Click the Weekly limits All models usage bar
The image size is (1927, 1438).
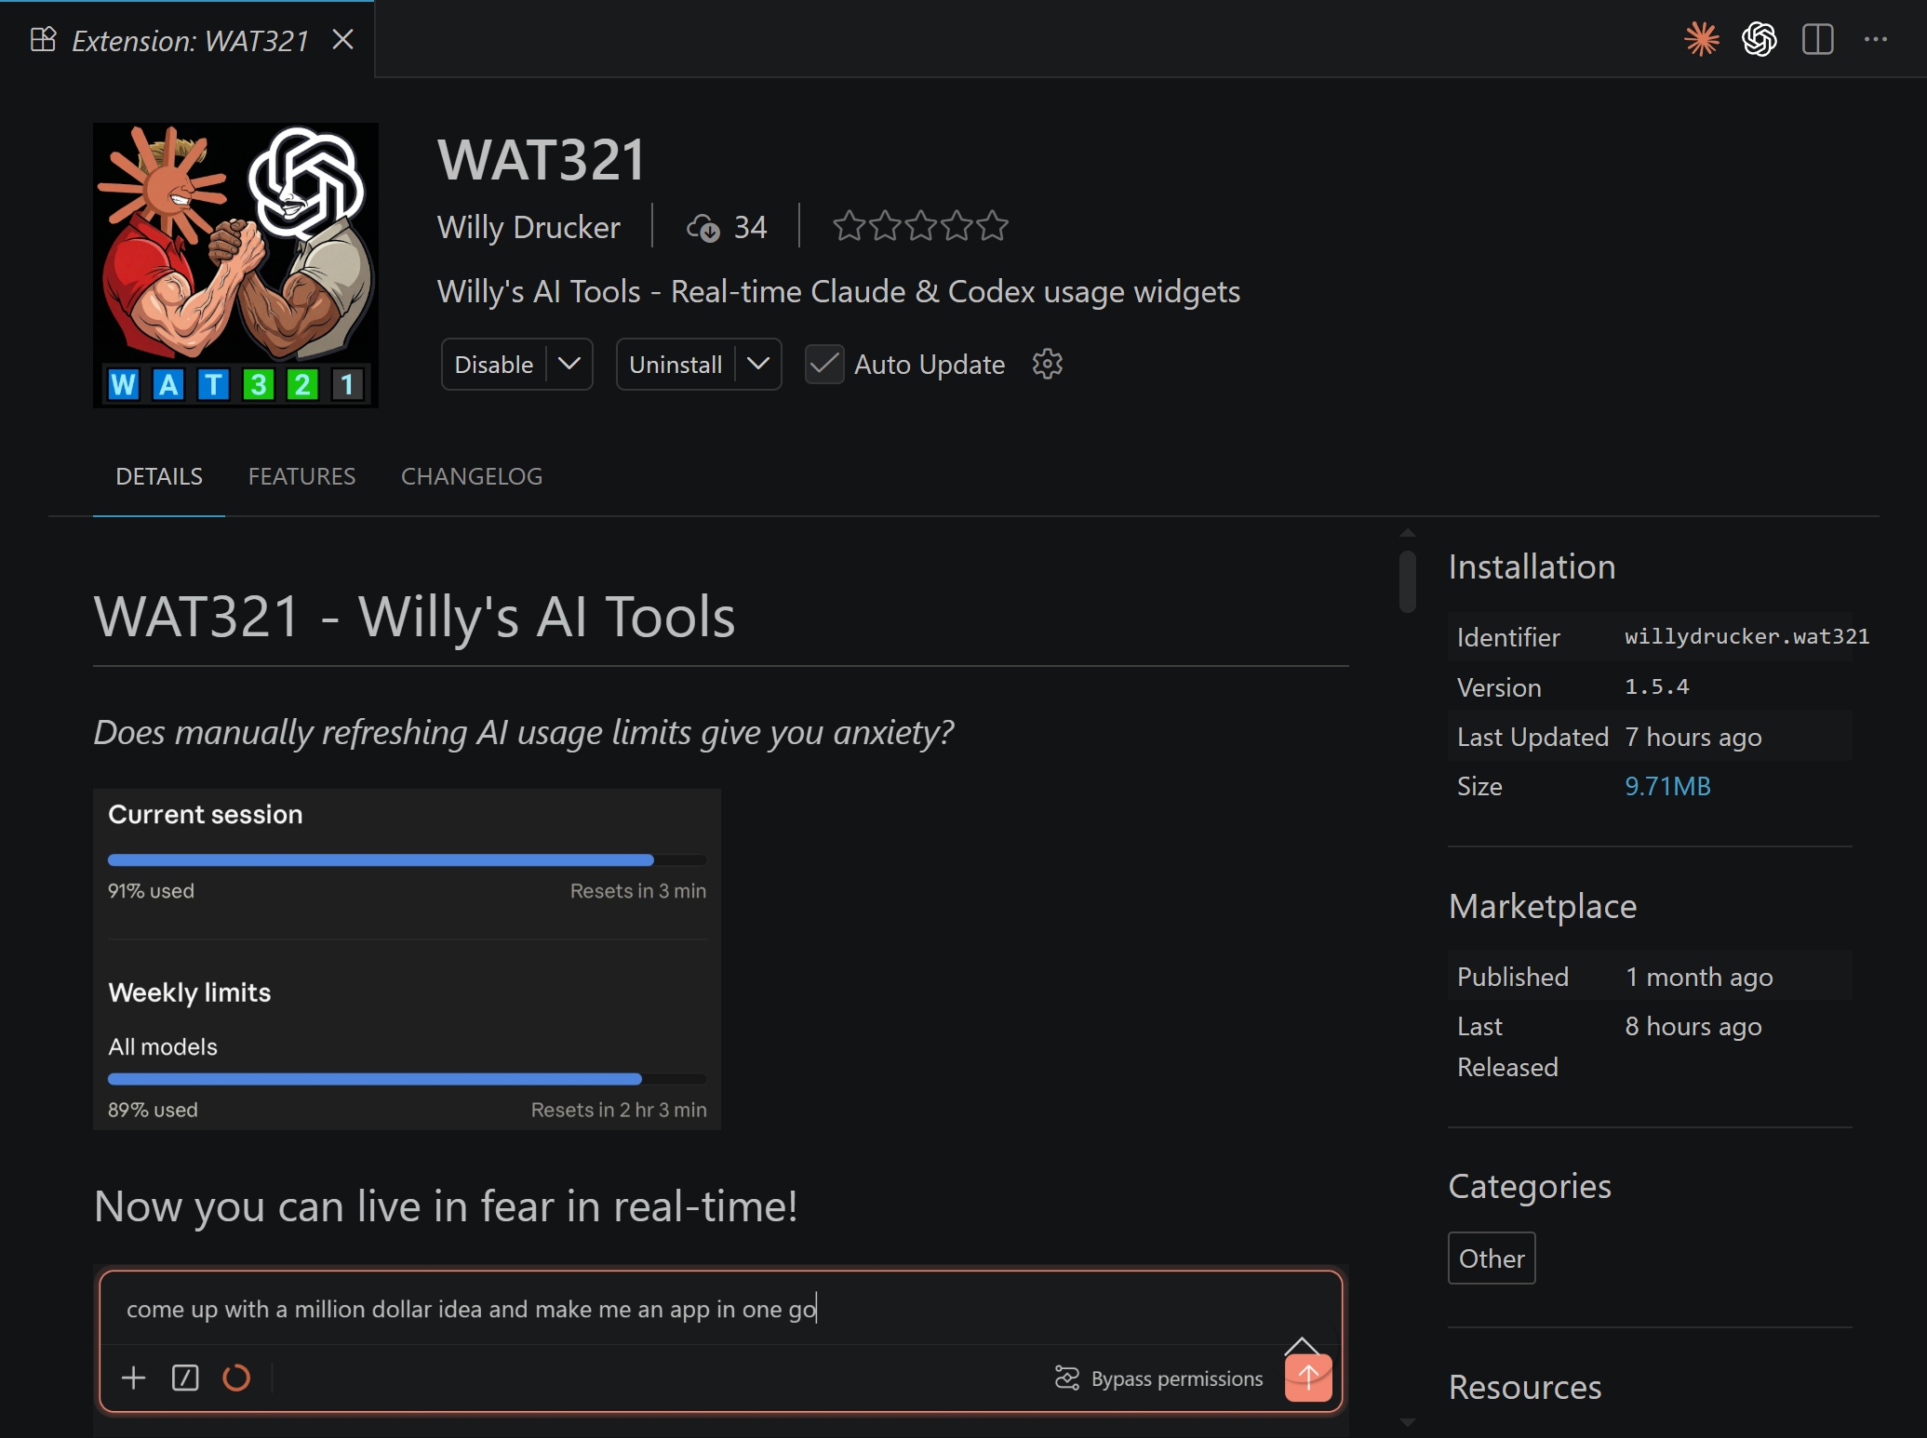408,1079
